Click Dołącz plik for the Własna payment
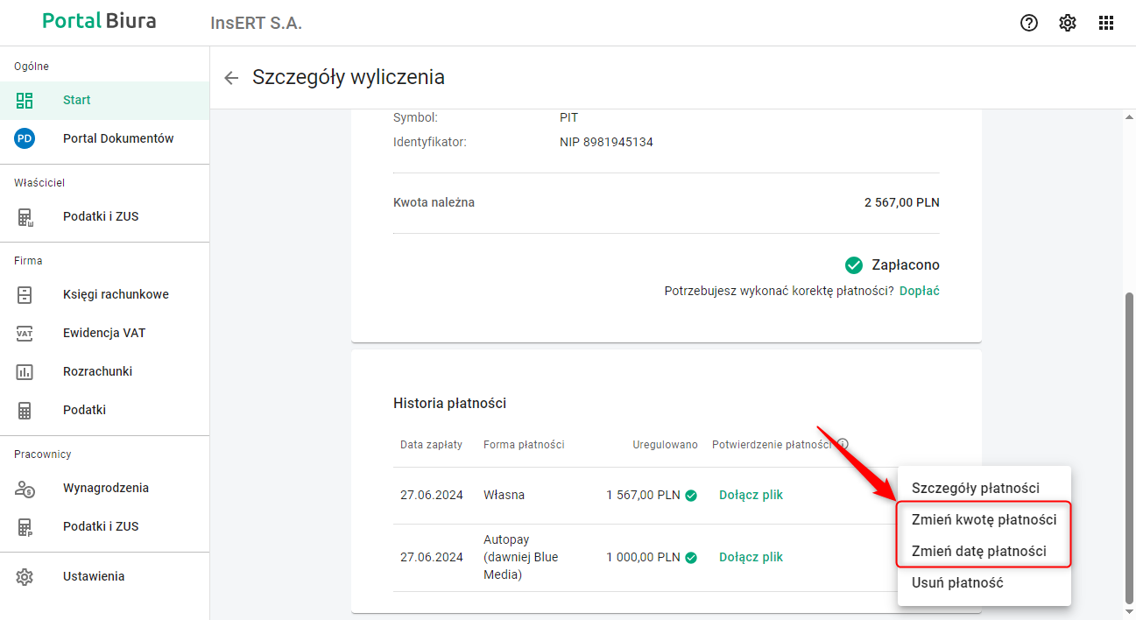The image size is (1136, 620). pos(751,495)
